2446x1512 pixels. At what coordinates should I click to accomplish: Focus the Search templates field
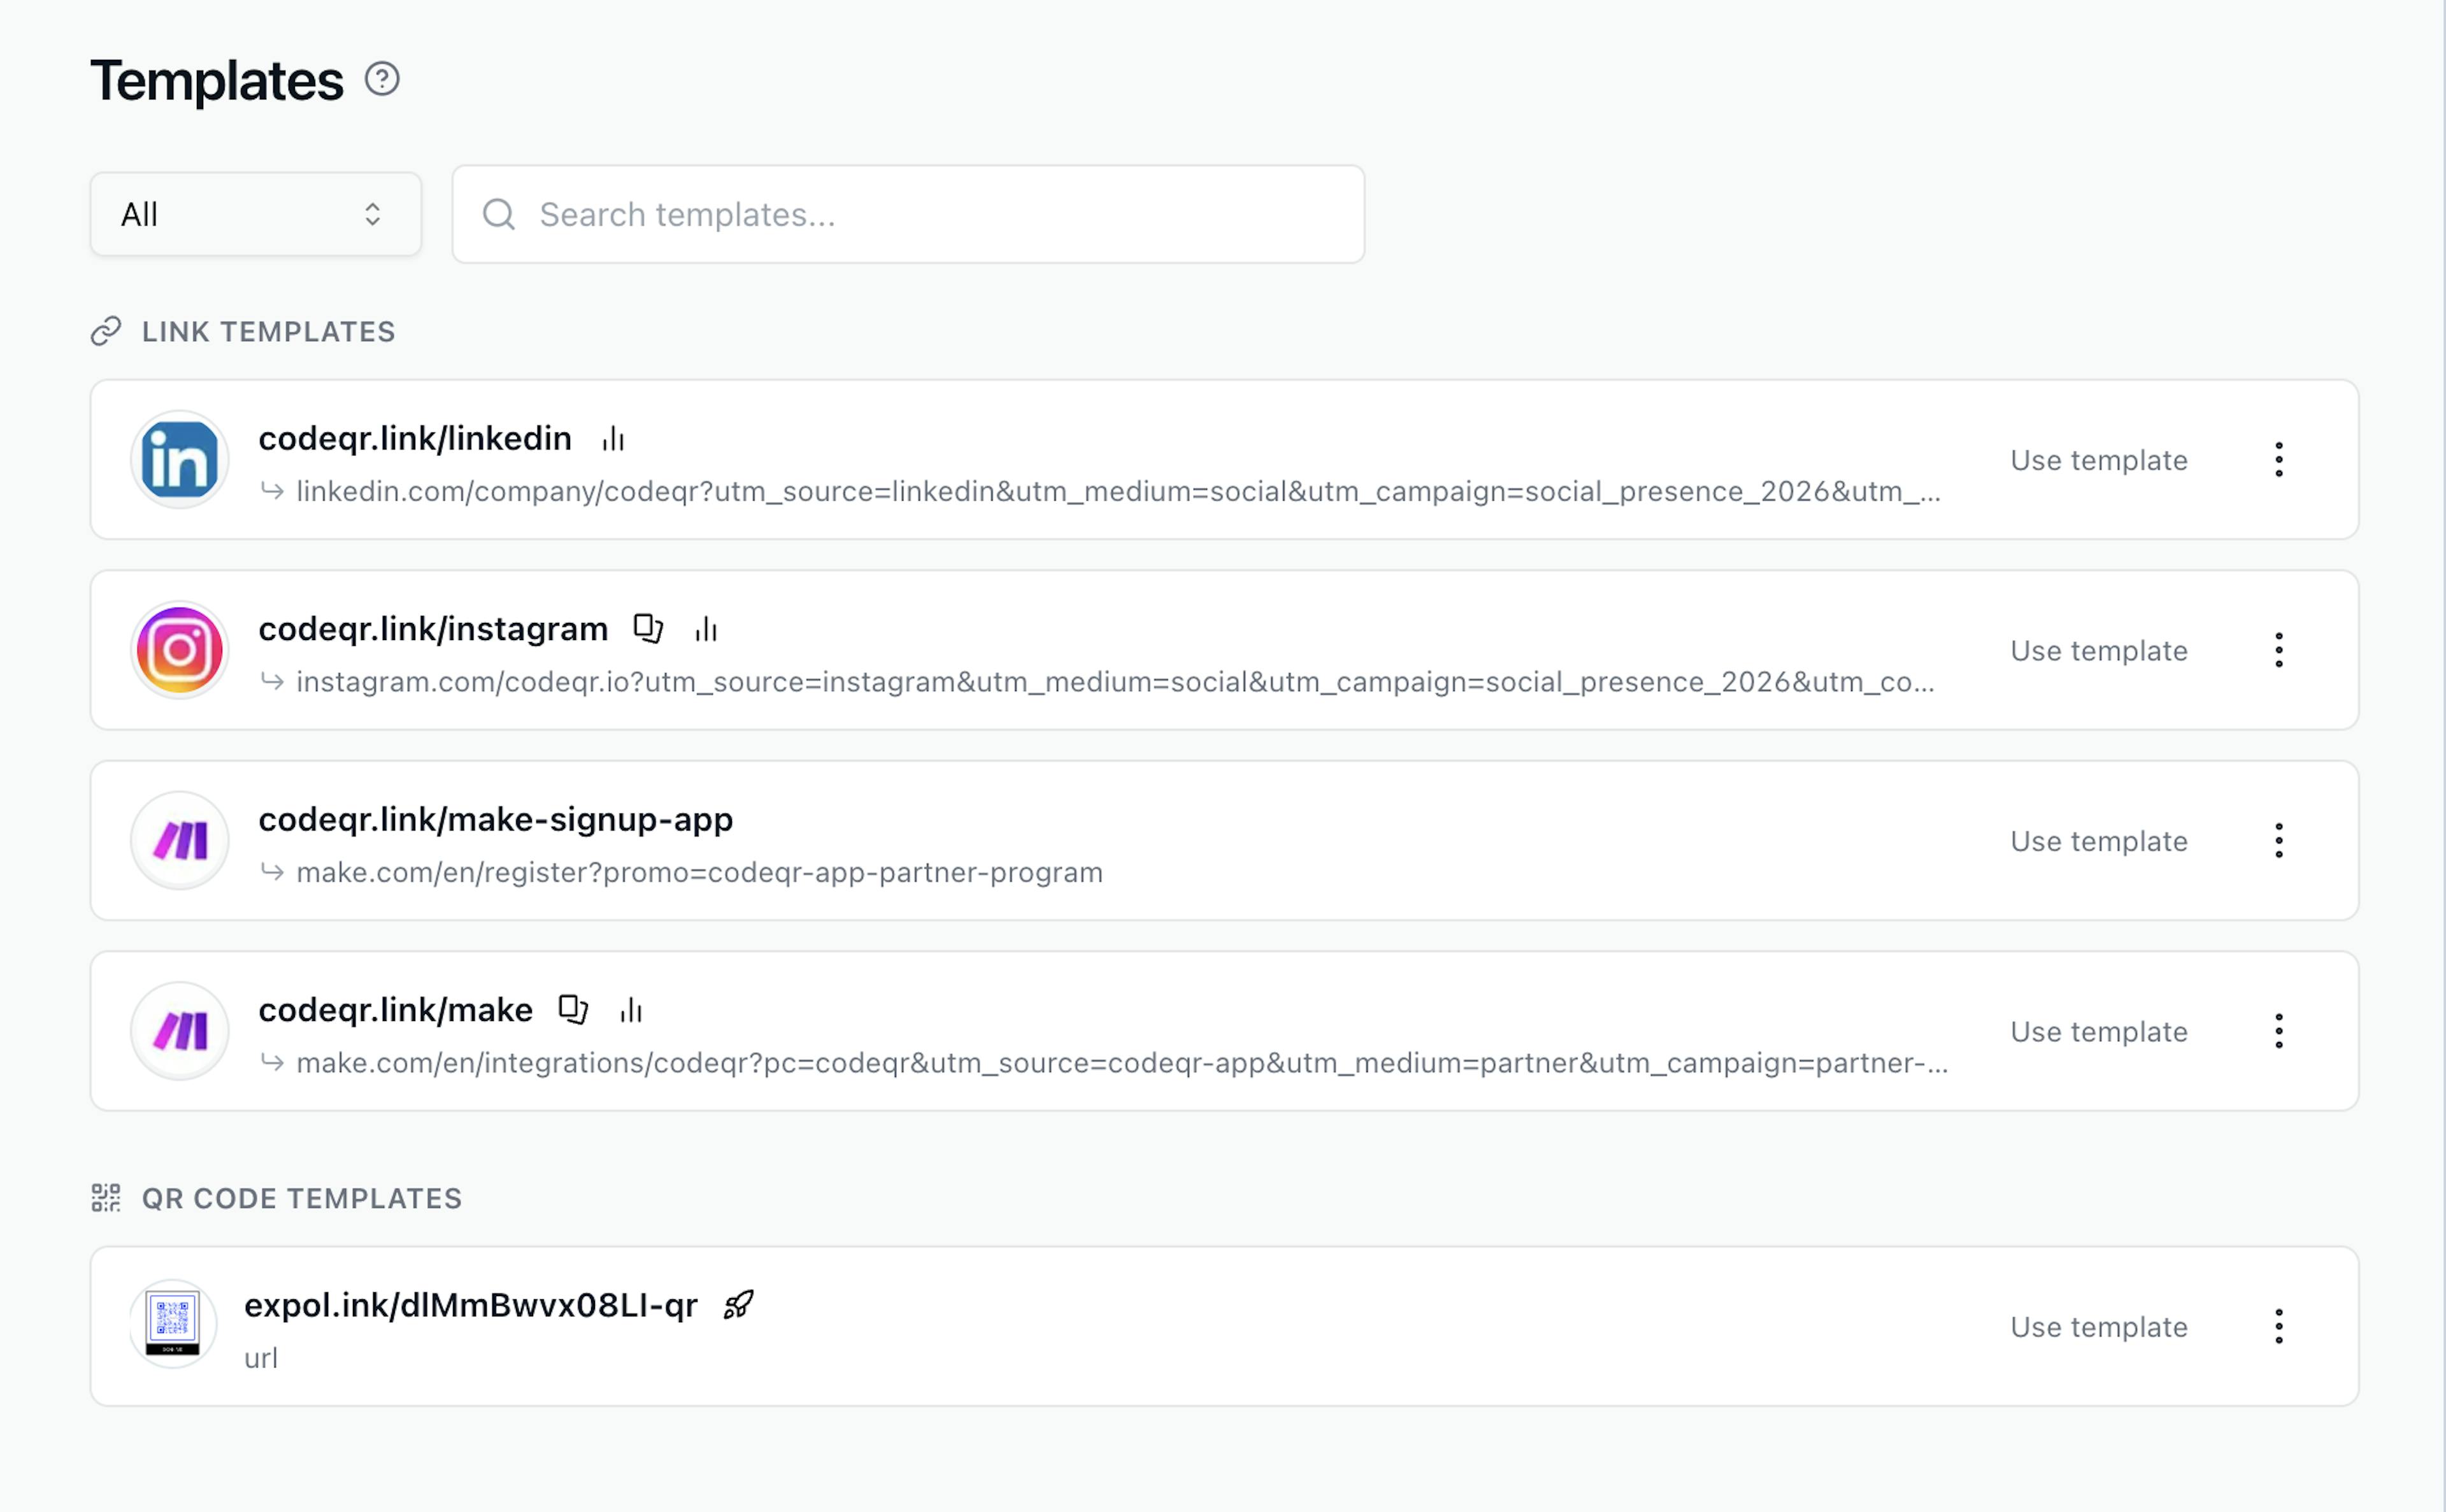[908, 214]
